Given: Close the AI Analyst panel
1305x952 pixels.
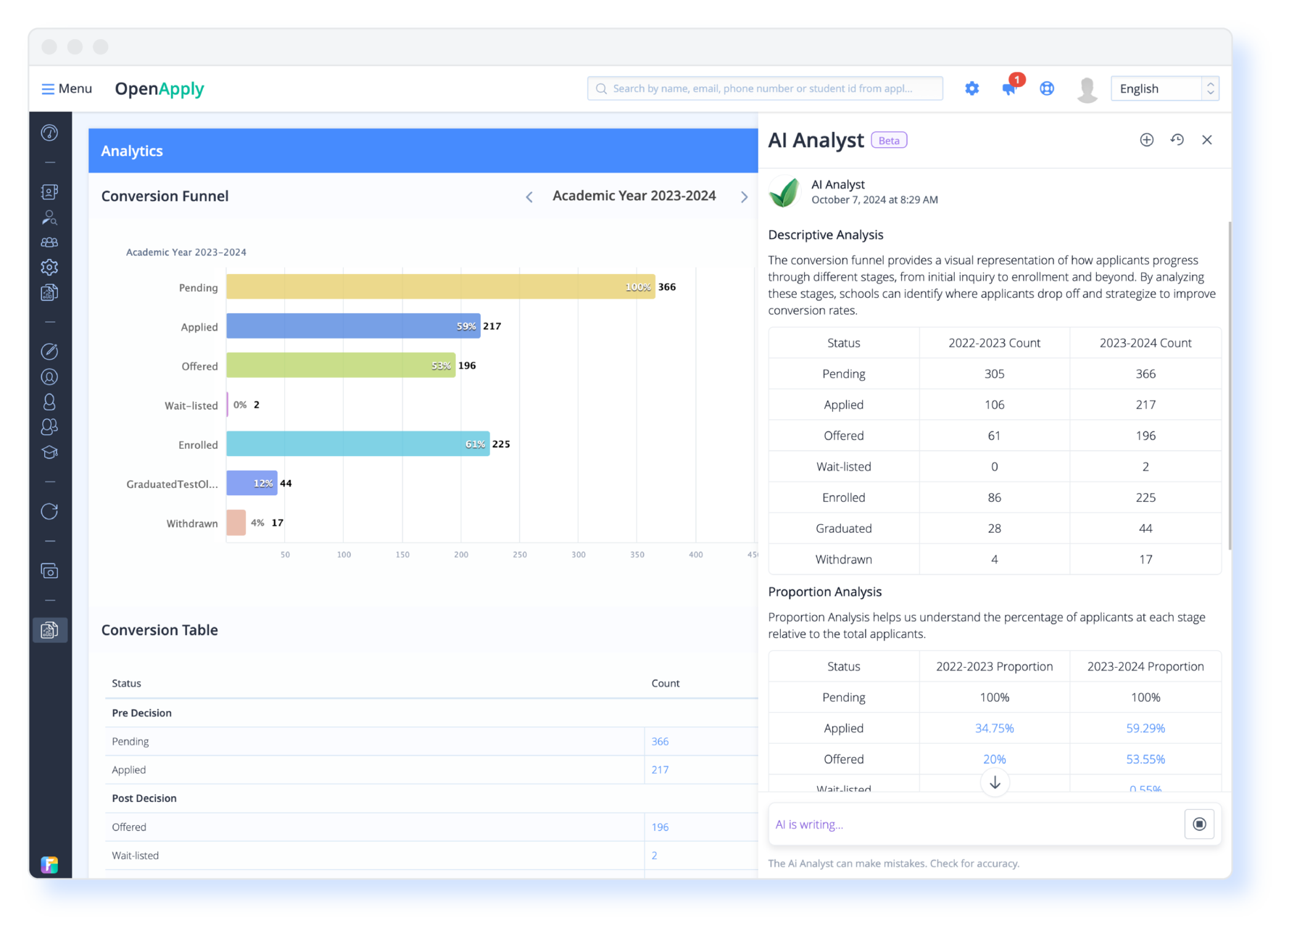Looking at the screenshot, I should (1207, 140).
